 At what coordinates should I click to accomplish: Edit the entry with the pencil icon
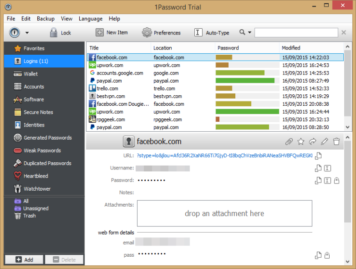(324, 142)
